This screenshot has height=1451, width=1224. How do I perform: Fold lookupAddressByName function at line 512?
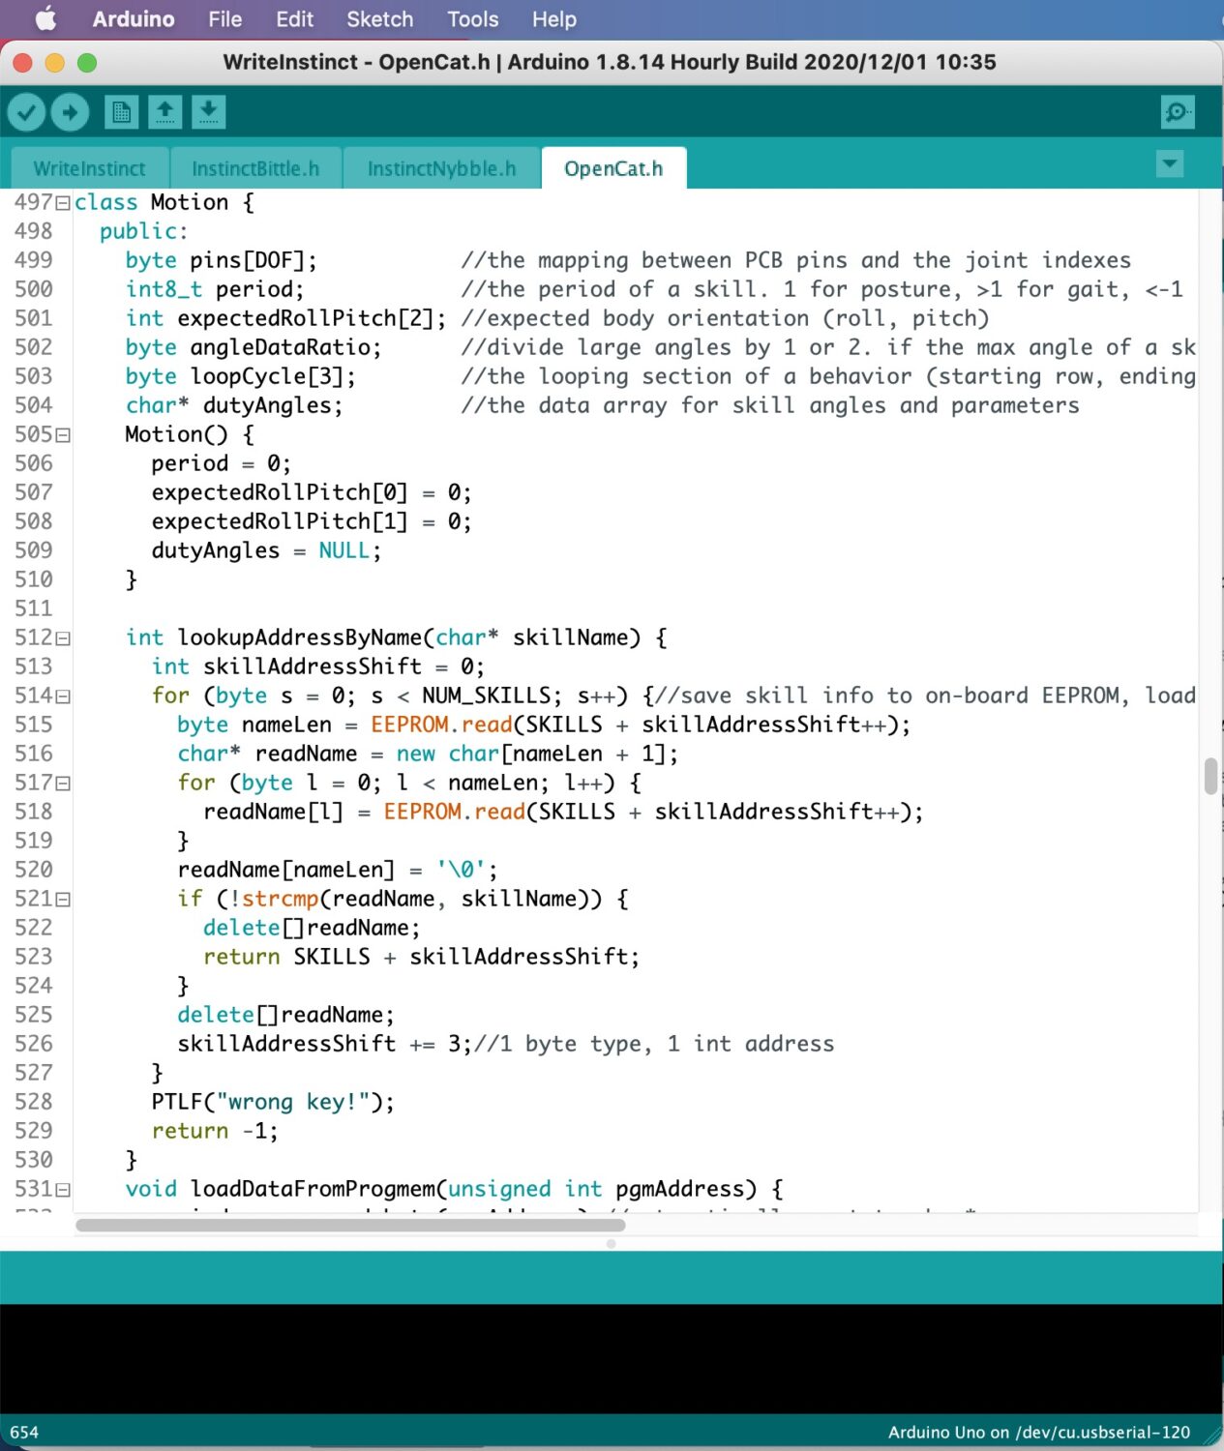click(x=63, y=638)
